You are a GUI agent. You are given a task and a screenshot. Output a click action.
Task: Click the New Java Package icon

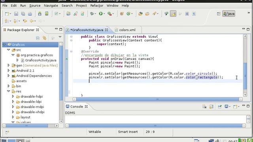pos(122,14)
